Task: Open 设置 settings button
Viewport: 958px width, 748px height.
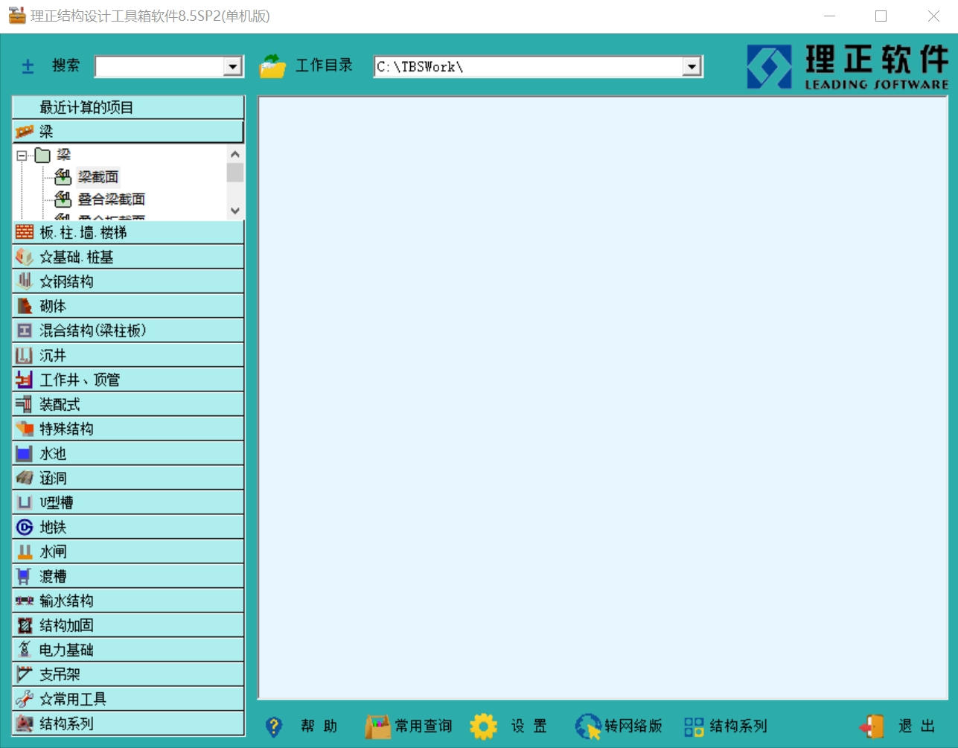Action: [509, 726]
